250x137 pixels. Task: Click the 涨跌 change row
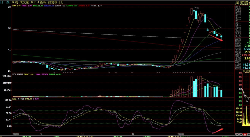242,43
